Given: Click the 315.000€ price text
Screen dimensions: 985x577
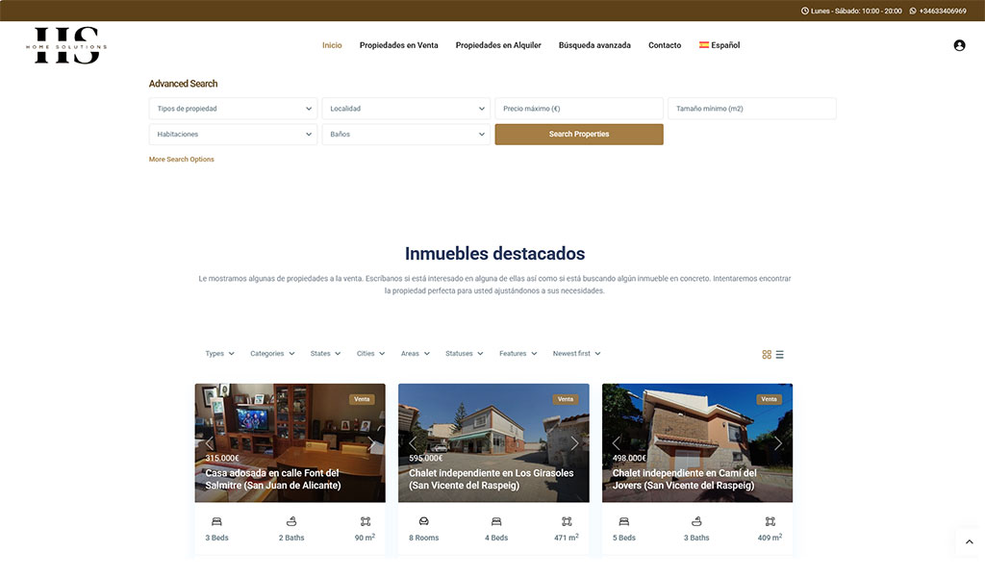Looking at the screenshot, I should [222, 459].
